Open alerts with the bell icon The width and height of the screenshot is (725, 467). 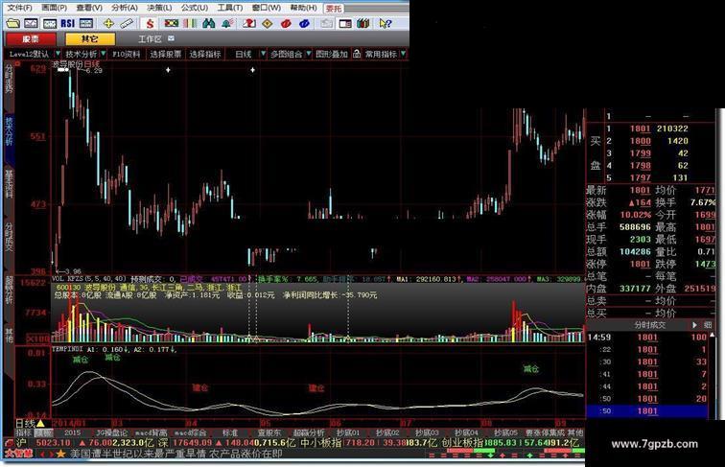227,23
